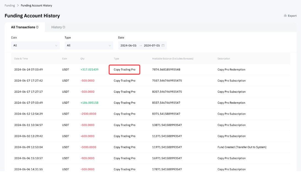Click help icon next to History tab

(x=64, y=27)
